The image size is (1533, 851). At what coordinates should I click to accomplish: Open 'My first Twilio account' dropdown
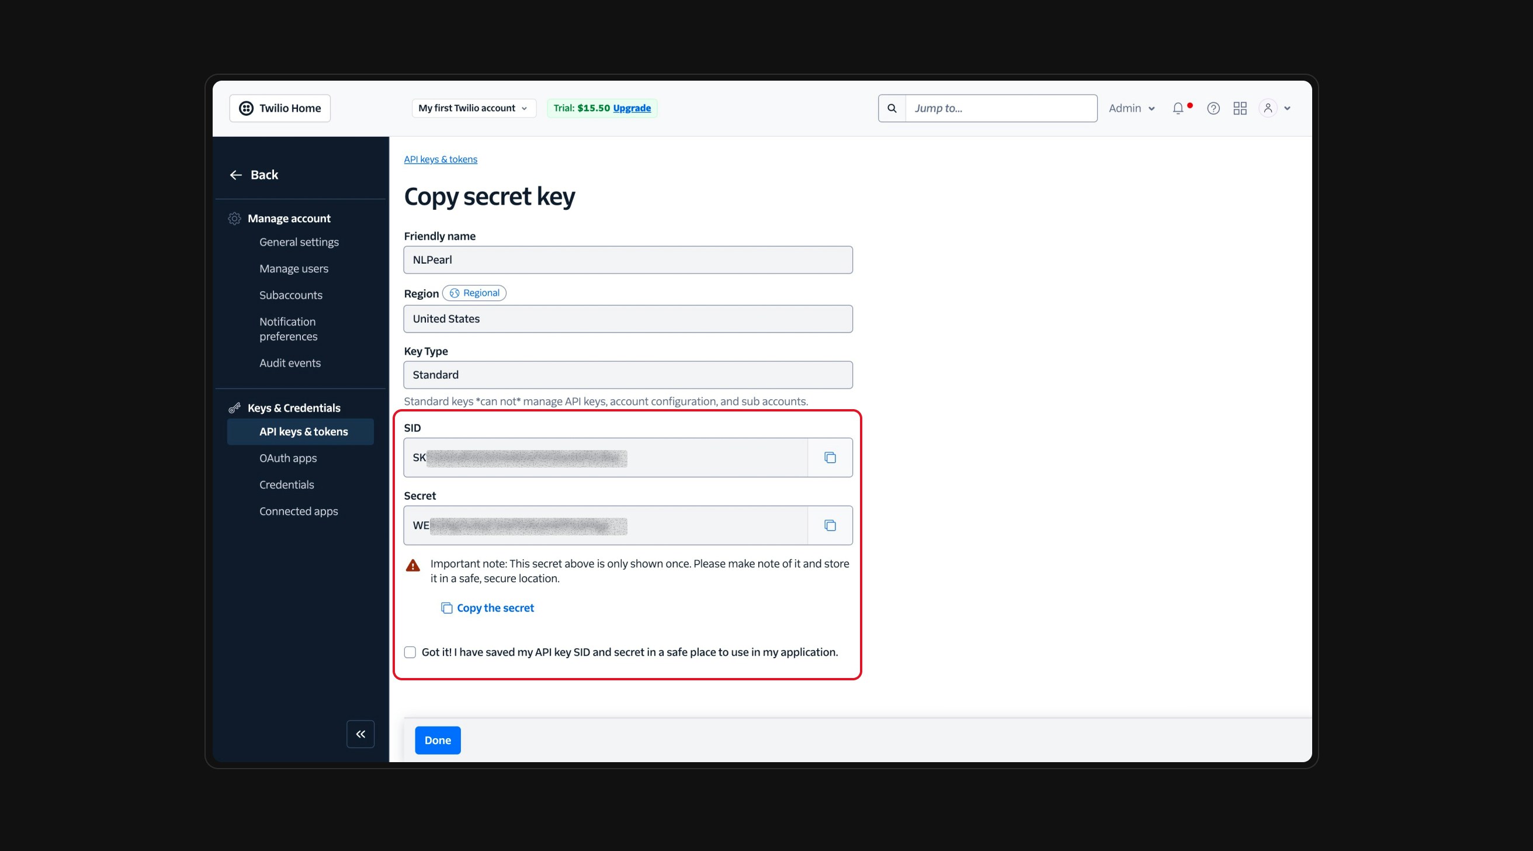click(473, 108)
